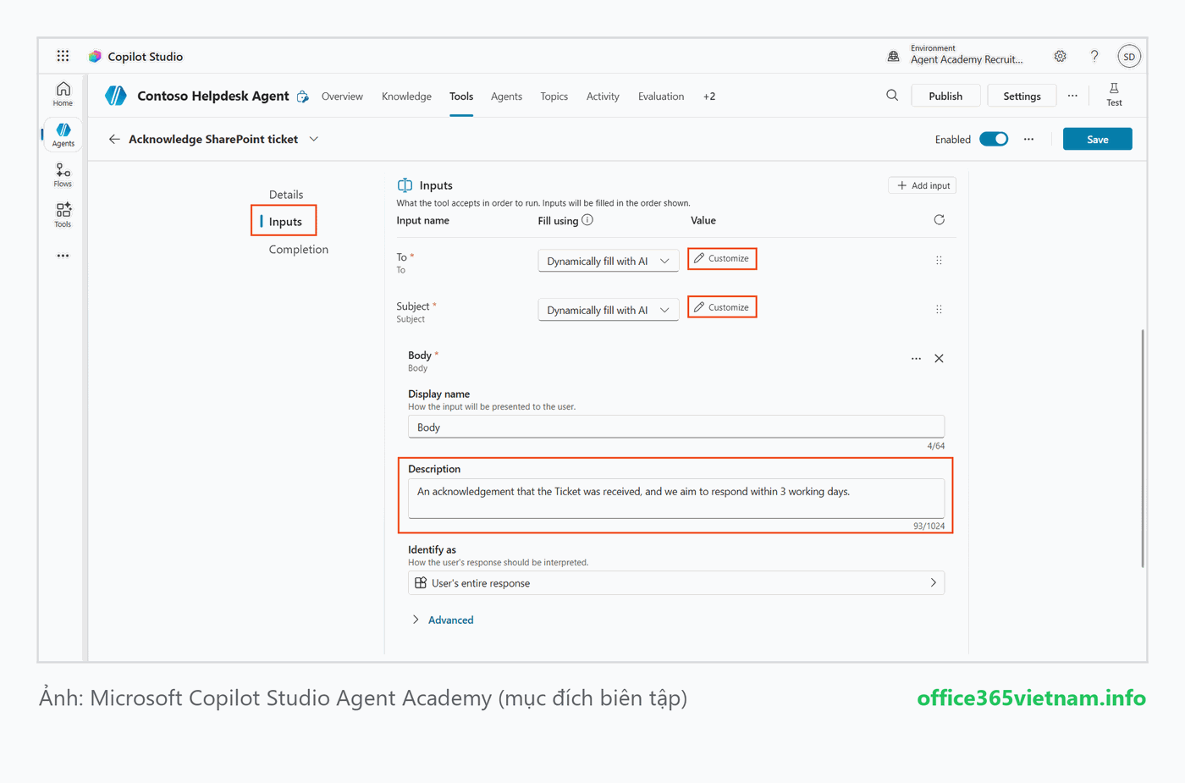This screenshot has height=783, width=1185.
Task: Open the SD account avatar
Action: 1129,57
